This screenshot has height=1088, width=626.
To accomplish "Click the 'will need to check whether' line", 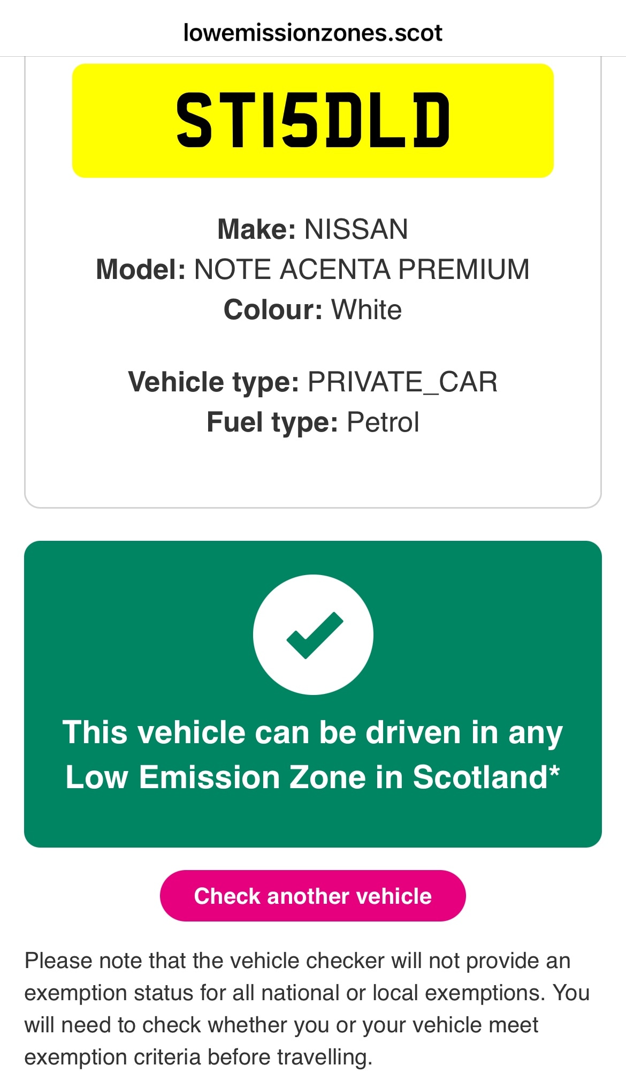I will 281,1025.
